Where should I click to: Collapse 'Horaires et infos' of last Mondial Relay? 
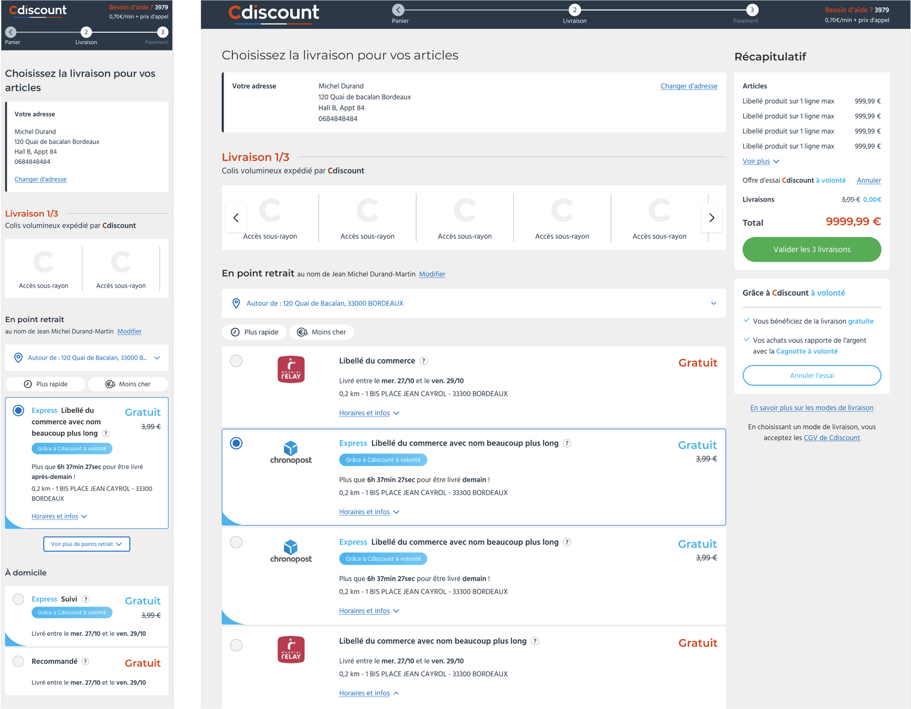369,694
